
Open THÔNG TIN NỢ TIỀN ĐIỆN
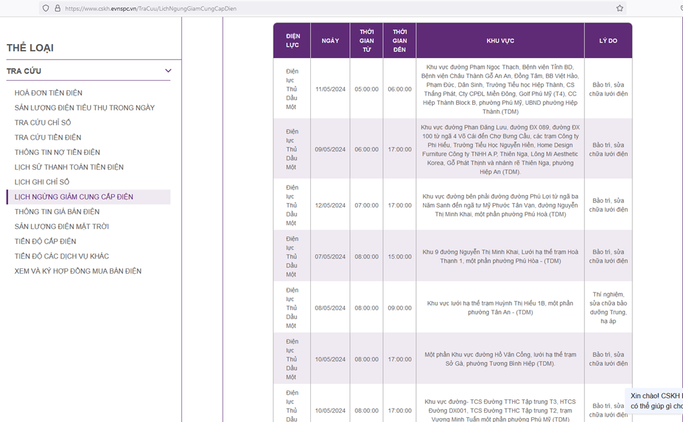(x=57, y=152)
